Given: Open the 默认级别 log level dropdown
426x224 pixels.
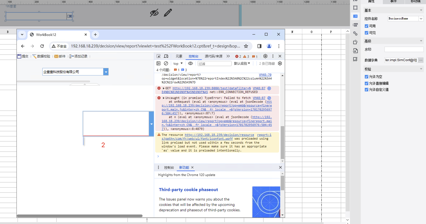Looking at the screenshot, I should pyautogui.click(x=242, y=63).
